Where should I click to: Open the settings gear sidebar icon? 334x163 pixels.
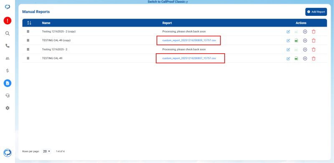tap(8, 108)
